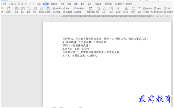Expand the mind map (思维导图) dropdown arrow
The width and height of the screenshot is (174, 108).
click(84, 8)
